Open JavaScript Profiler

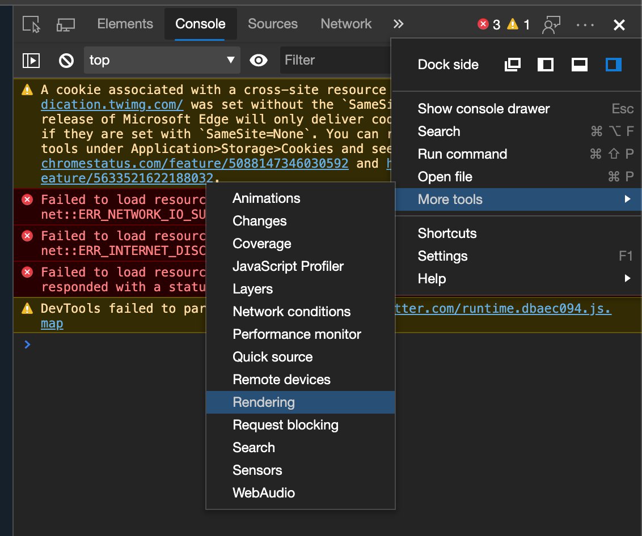301,266
